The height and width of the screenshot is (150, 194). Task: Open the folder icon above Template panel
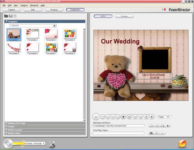click(x=6, y=16)
